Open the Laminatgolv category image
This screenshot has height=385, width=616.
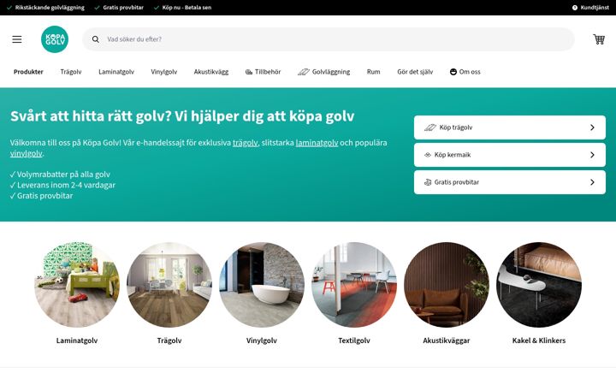[77, 284]
